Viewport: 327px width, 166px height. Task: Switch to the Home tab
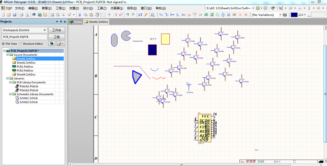pyautogui.click(x=76, y=22)
